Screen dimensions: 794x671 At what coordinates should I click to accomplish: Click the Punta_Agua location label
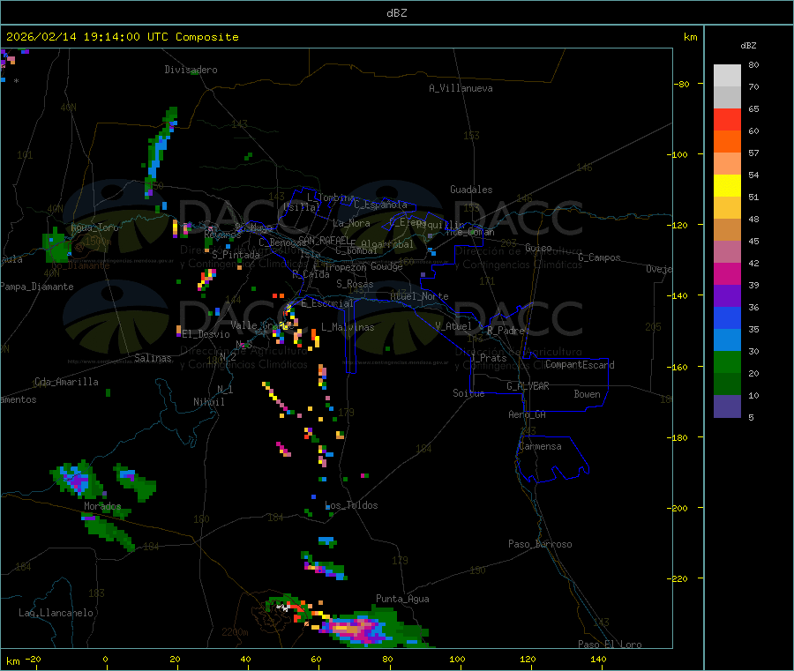click(402, 599)
